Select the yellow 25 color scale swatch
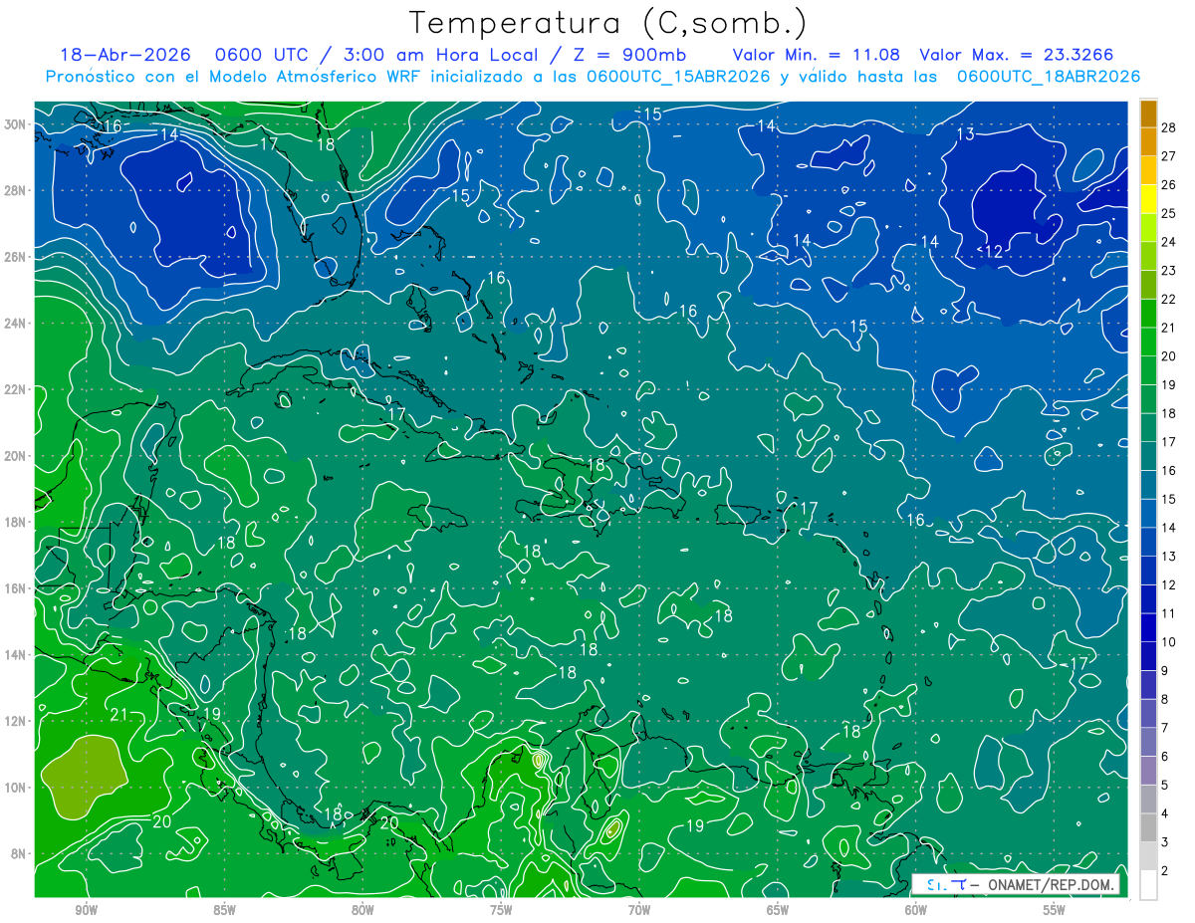This screenshot has height=923, width=1195. [x=1148, y=199]
